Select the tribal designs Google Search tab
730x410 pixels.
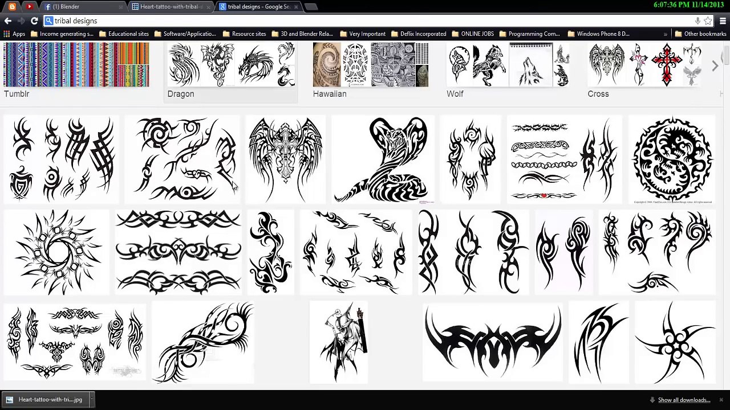[x=258, y=6]
